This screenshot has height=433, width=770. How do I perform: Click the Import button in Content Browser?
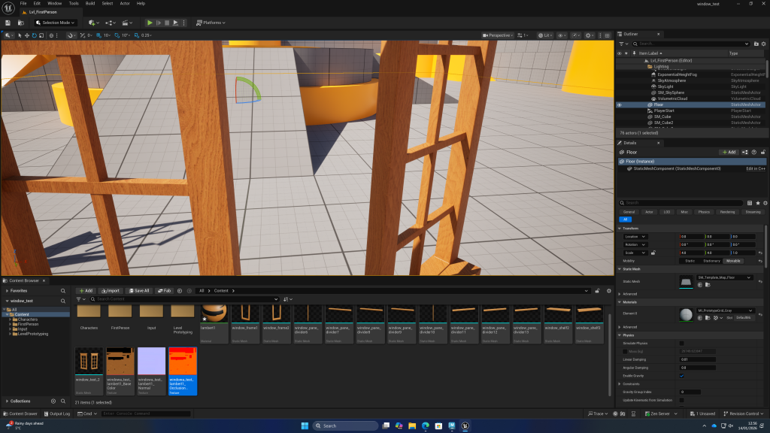111,290
